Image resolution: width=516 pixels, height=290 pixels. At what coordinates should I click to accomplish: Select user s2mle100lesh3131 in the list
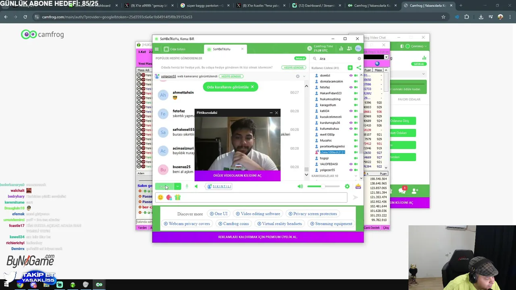pos(332,152)
